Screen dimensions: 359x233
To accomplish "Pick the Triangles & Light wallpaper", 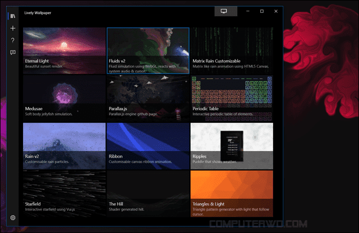I will (232, 194).
